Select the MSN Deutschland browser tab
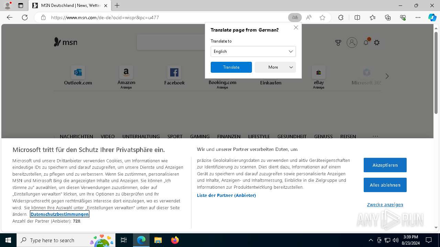 tap(70, 5)
